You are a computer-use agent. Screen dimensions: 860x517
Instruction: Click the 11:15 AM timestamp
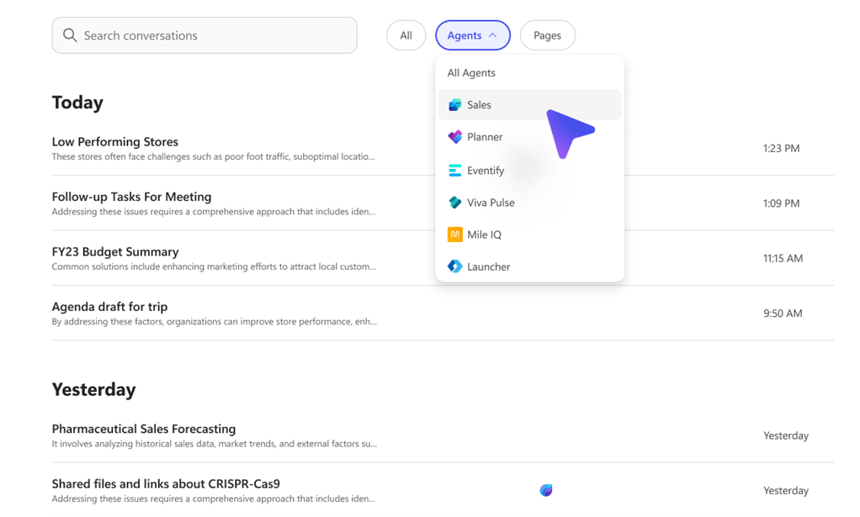coord(783,259)
